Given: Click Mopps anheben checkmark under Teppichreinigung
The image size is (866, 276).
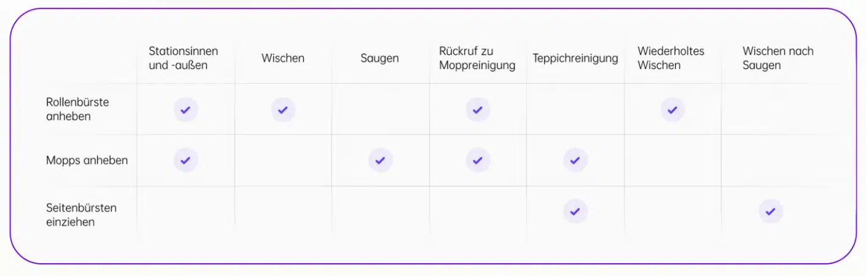Looking at the screenshot, I should click(576, 160).
